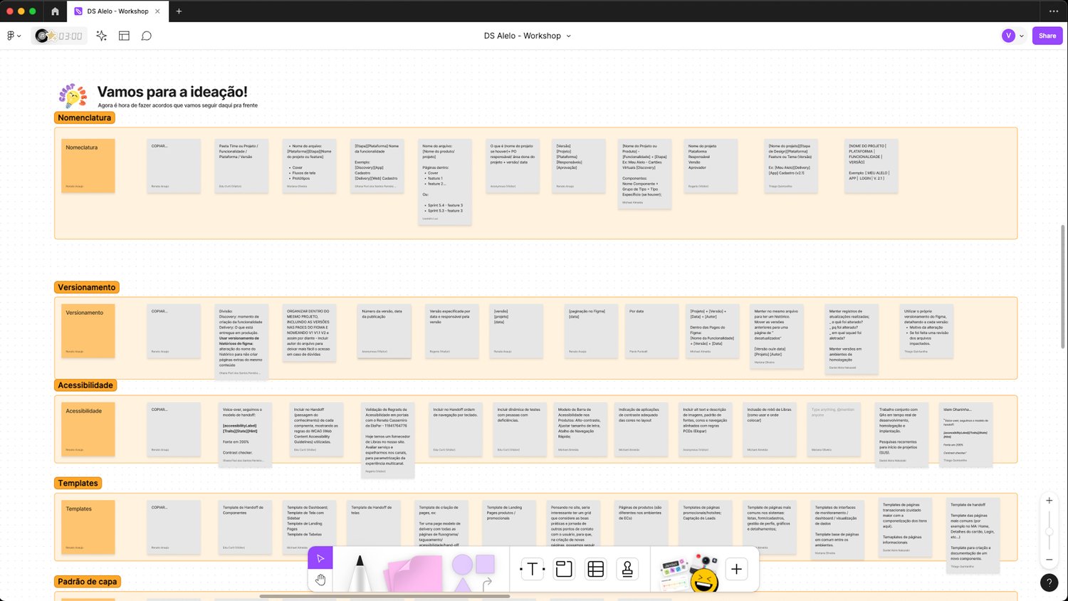The image size is (1068, 601).
Task: Pick the Marker pen tool
Action: (x=360, y=573)
